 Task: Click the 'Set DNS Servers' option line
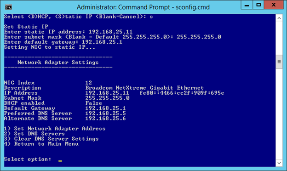click(34, 134)
